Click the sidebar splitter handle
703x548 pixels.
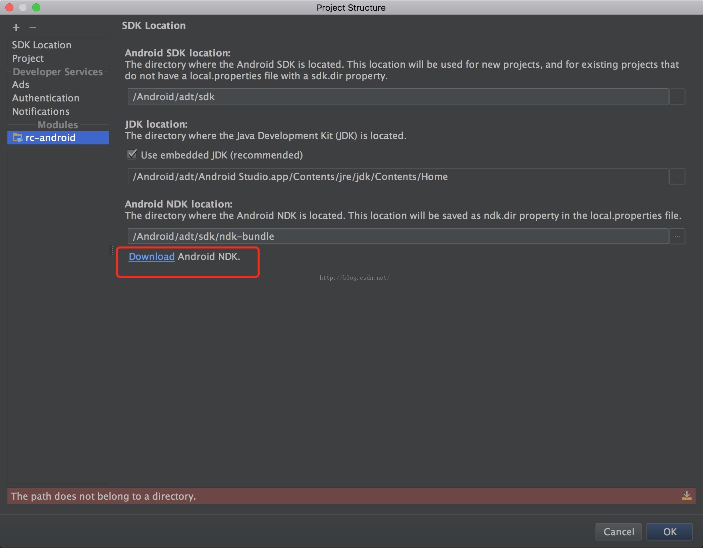coord(111,251)
